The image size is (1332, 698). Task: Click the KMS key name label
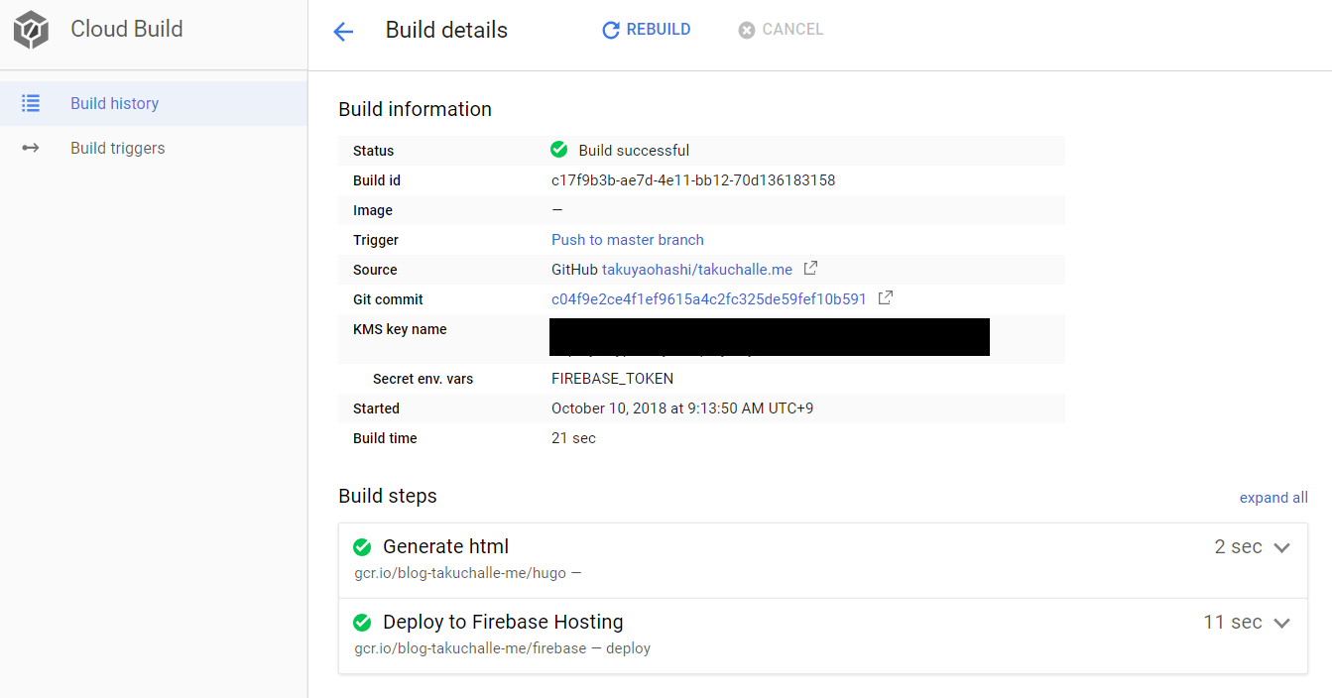tap(400, 329)
